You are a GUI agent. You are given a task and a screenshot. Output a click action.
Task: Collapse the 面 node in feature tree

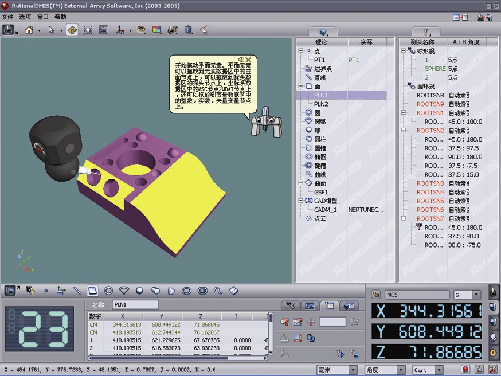(301, 87)
